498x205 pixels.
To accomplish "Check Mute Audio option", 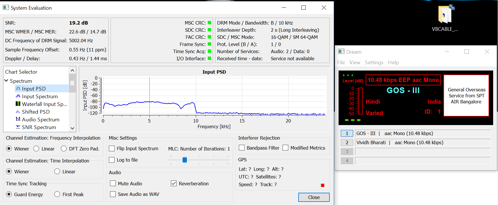I will (113, 183).
